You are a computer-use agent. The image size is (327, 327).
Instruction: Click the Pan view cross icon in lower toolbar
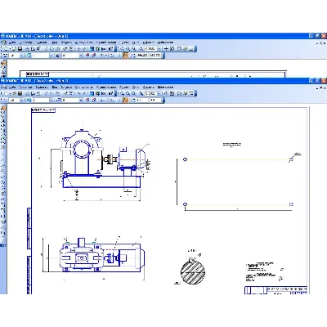166,93
